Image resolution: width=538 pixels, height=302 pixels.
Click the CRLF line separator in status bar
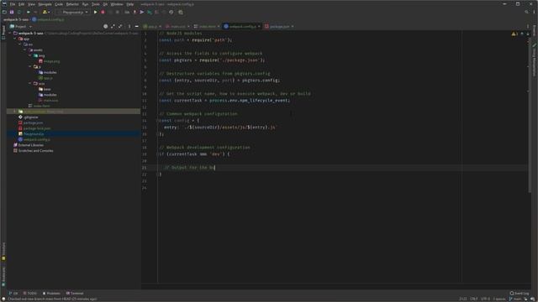(x=474, y=299)
